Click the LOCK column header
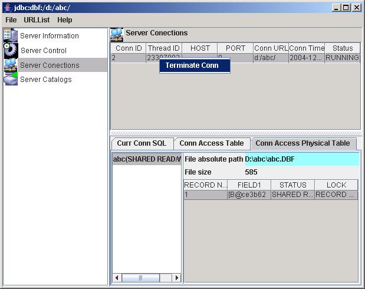 [x=336, y=185]
